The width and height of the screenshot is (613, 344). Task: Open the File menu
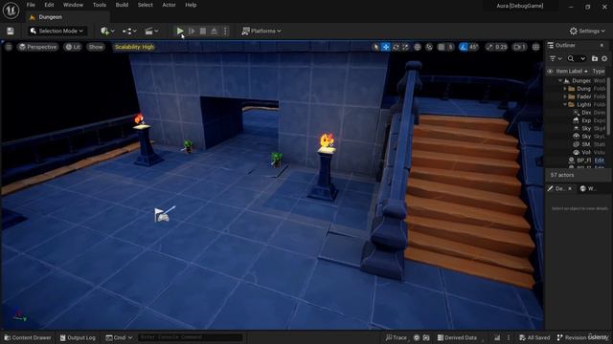tap(31, 5)
